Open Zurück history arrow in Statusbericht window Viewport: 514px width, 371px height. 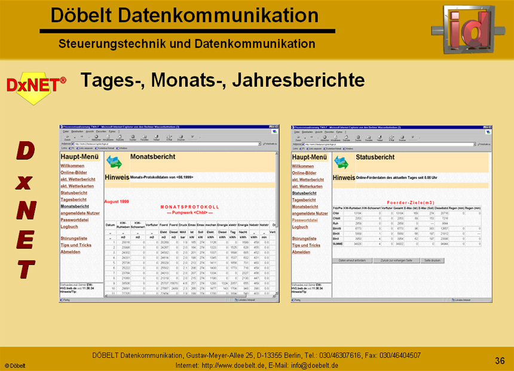(305, 138)
